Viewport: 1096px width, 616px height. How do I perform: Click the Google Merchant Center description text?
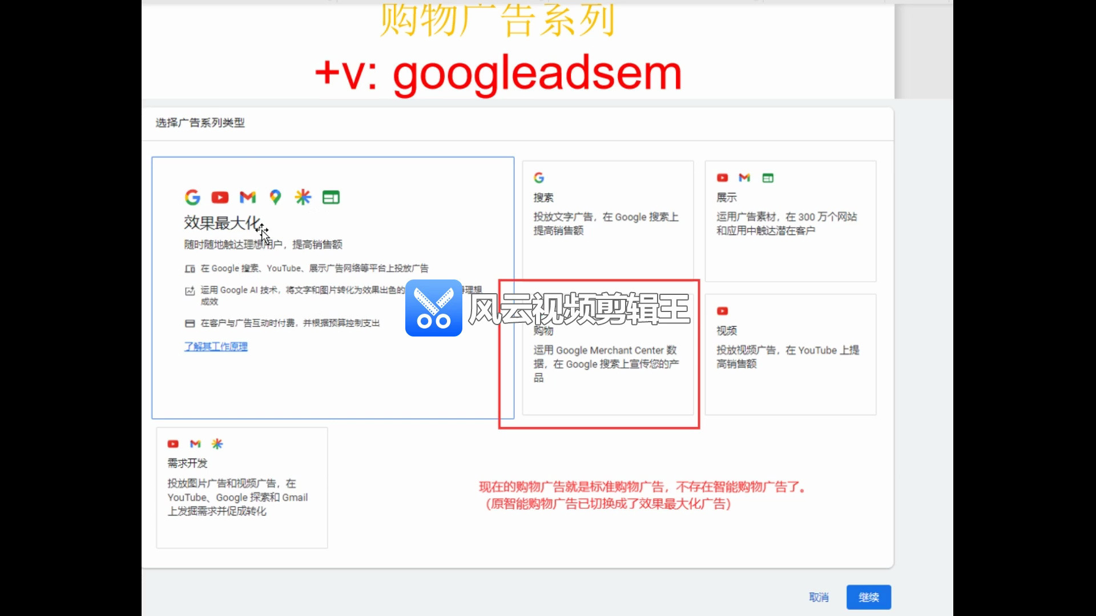(x=606, y=364)
